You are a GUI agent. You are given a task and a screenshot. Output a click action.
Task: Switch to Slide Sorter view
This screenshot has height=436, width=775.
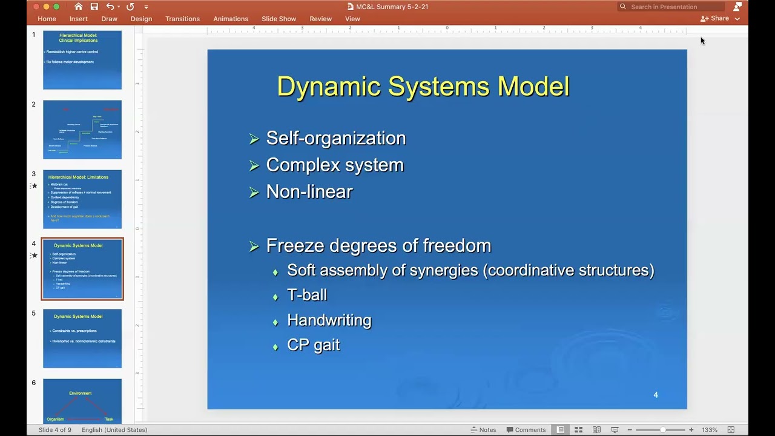[578, 430]
